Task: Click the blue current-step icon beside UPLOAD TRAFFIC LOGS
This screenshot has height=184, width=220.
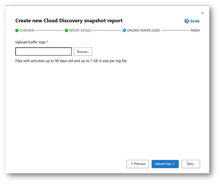Action: pyautogui.click(x=124, y=30)
